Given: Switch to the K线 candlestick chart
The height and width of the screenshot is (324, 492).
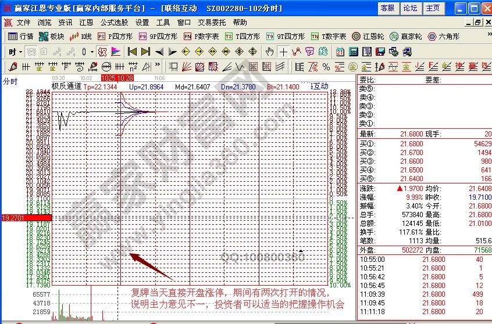Looking at the screenshot, I should [81, 37].
